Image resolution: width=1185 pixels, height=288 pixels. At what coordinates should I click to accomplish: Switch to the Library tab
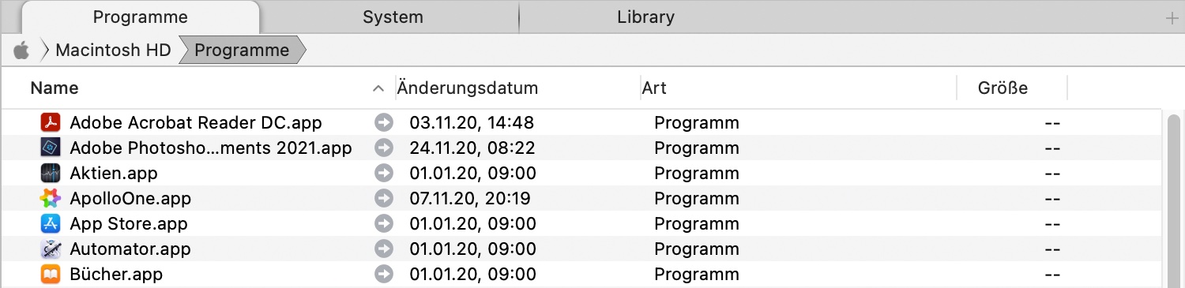tap(645, 17)
